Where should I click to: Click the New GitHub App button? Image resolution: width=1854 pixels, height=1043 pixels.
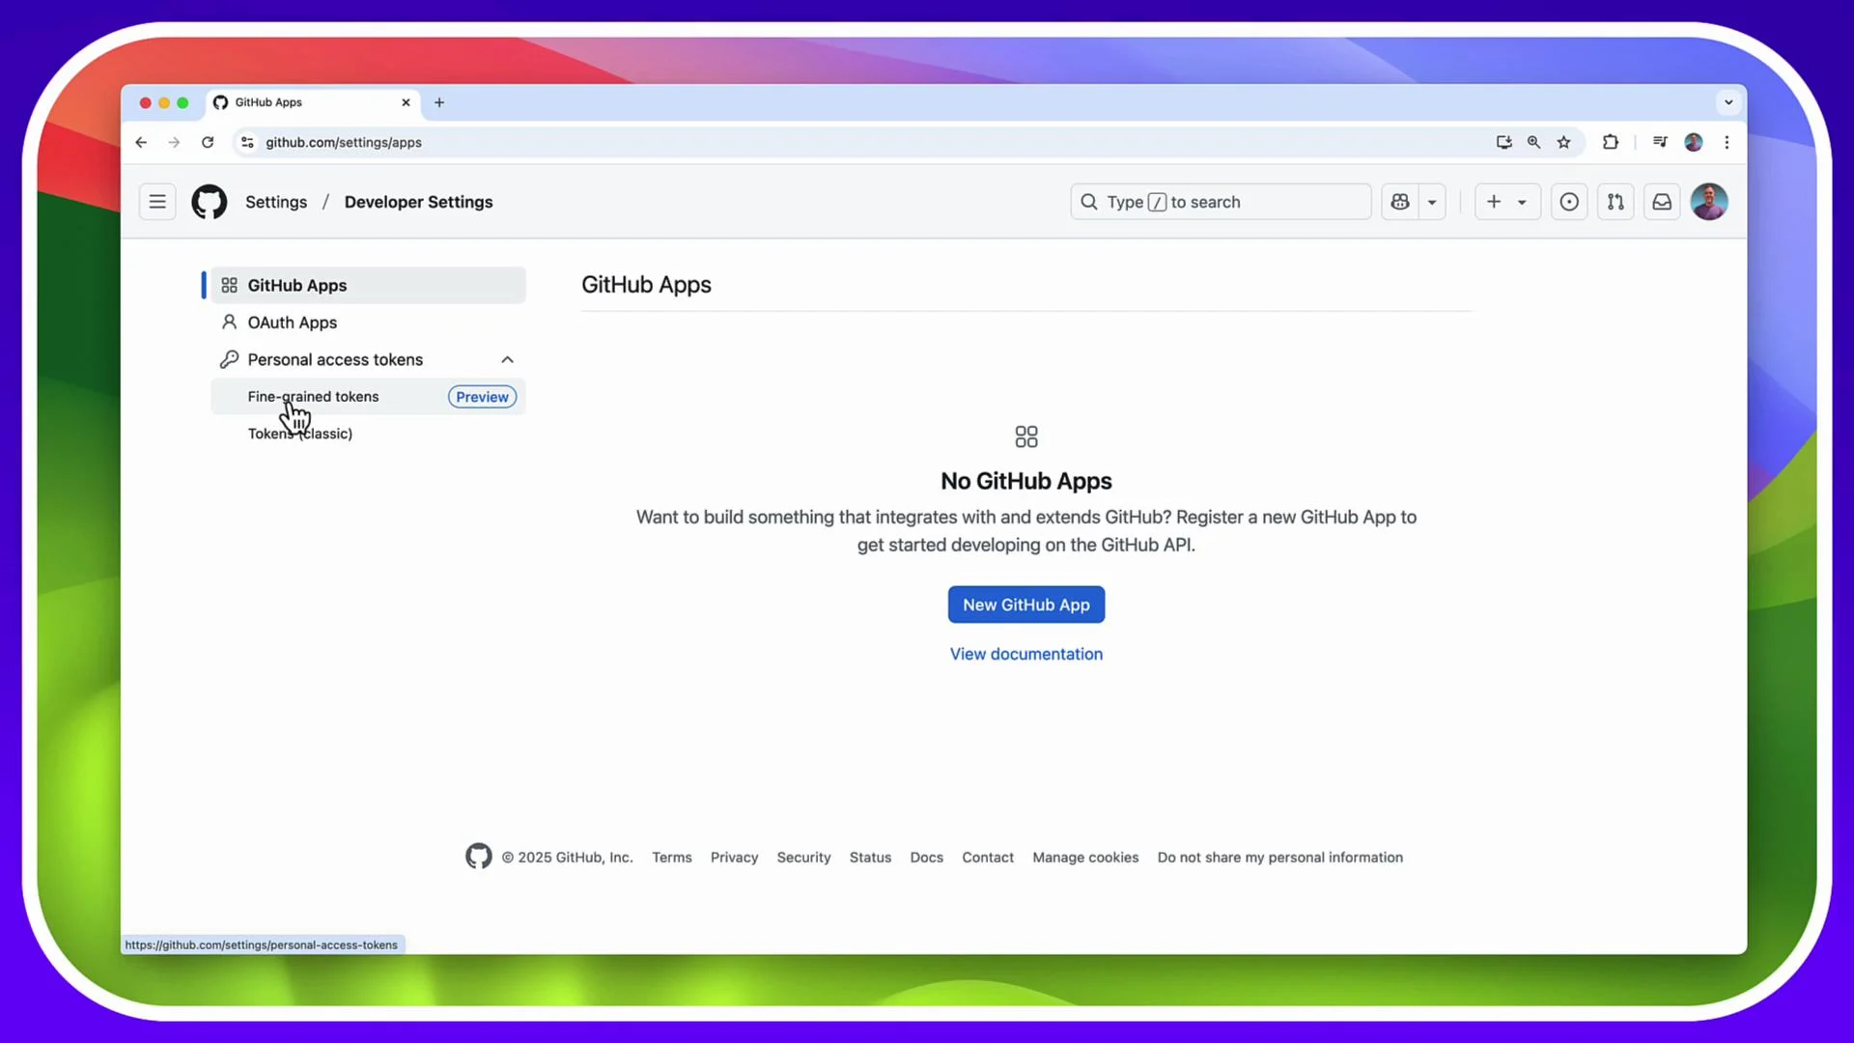point(1025,605)
